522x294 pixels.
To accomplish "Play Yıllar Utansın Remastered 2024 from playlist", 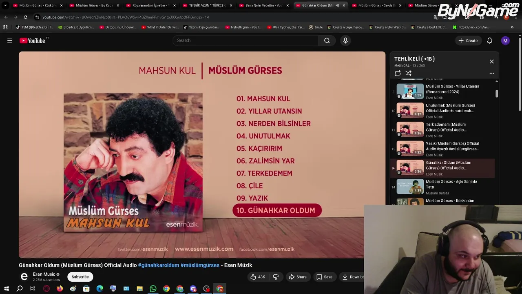I will tap(442, 91).
